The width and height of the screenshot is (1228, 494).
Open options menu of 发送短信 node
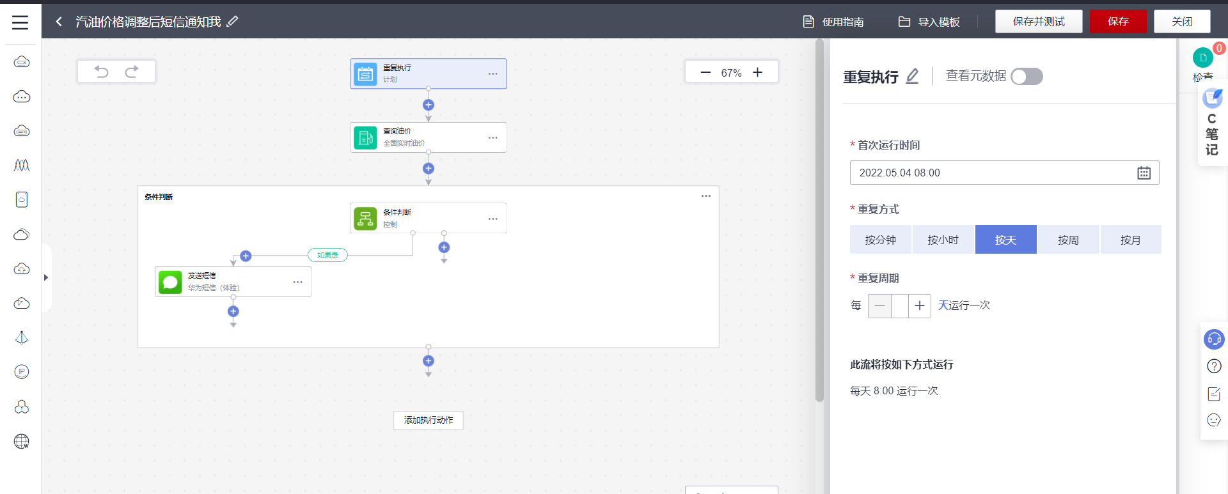298,282
